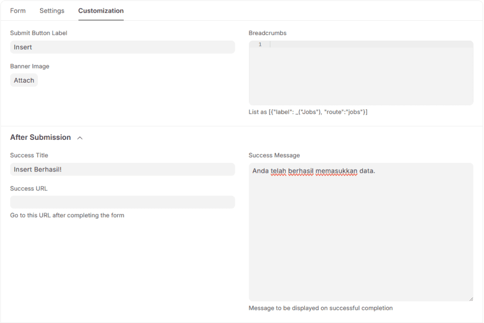
Task: Click the Banner Image label
Action: point(30,67)
